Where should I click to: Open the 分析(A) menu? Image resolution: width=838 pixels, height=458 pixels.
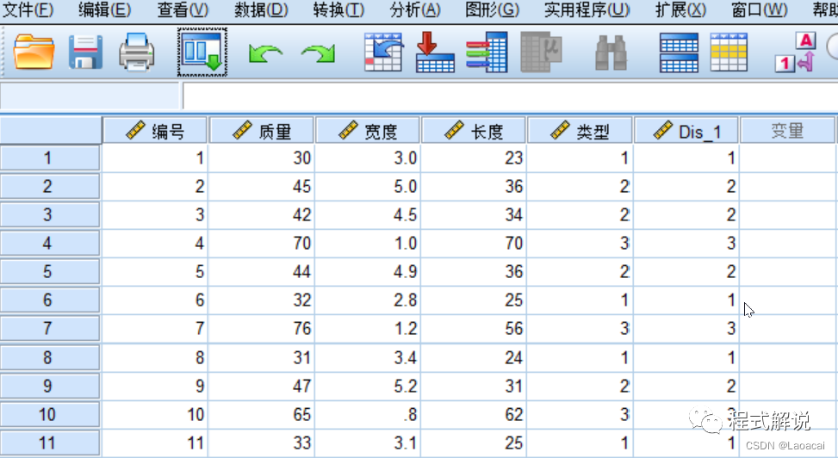click(415, 9)
